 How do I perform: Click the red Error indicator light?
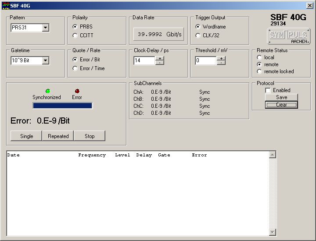[77, 91]
